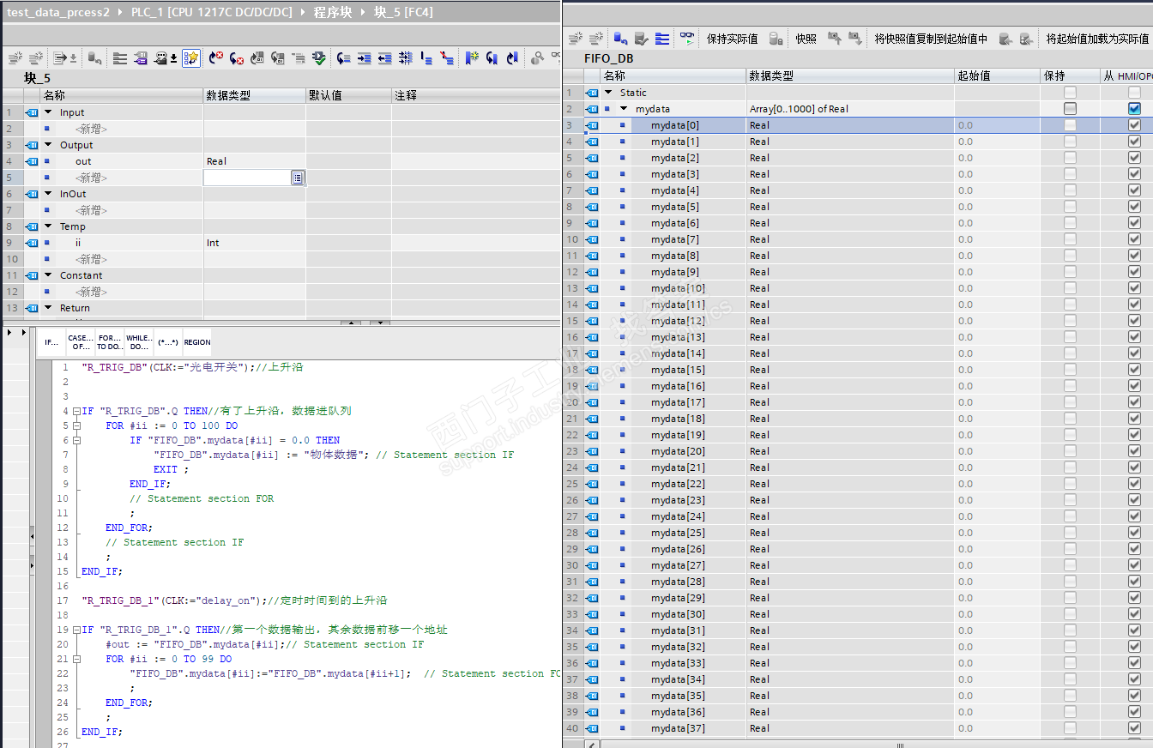Screen dimensions: 1153x748
Task: Insert a FOR TO DO statement template
Action: (x=109, y=342)
